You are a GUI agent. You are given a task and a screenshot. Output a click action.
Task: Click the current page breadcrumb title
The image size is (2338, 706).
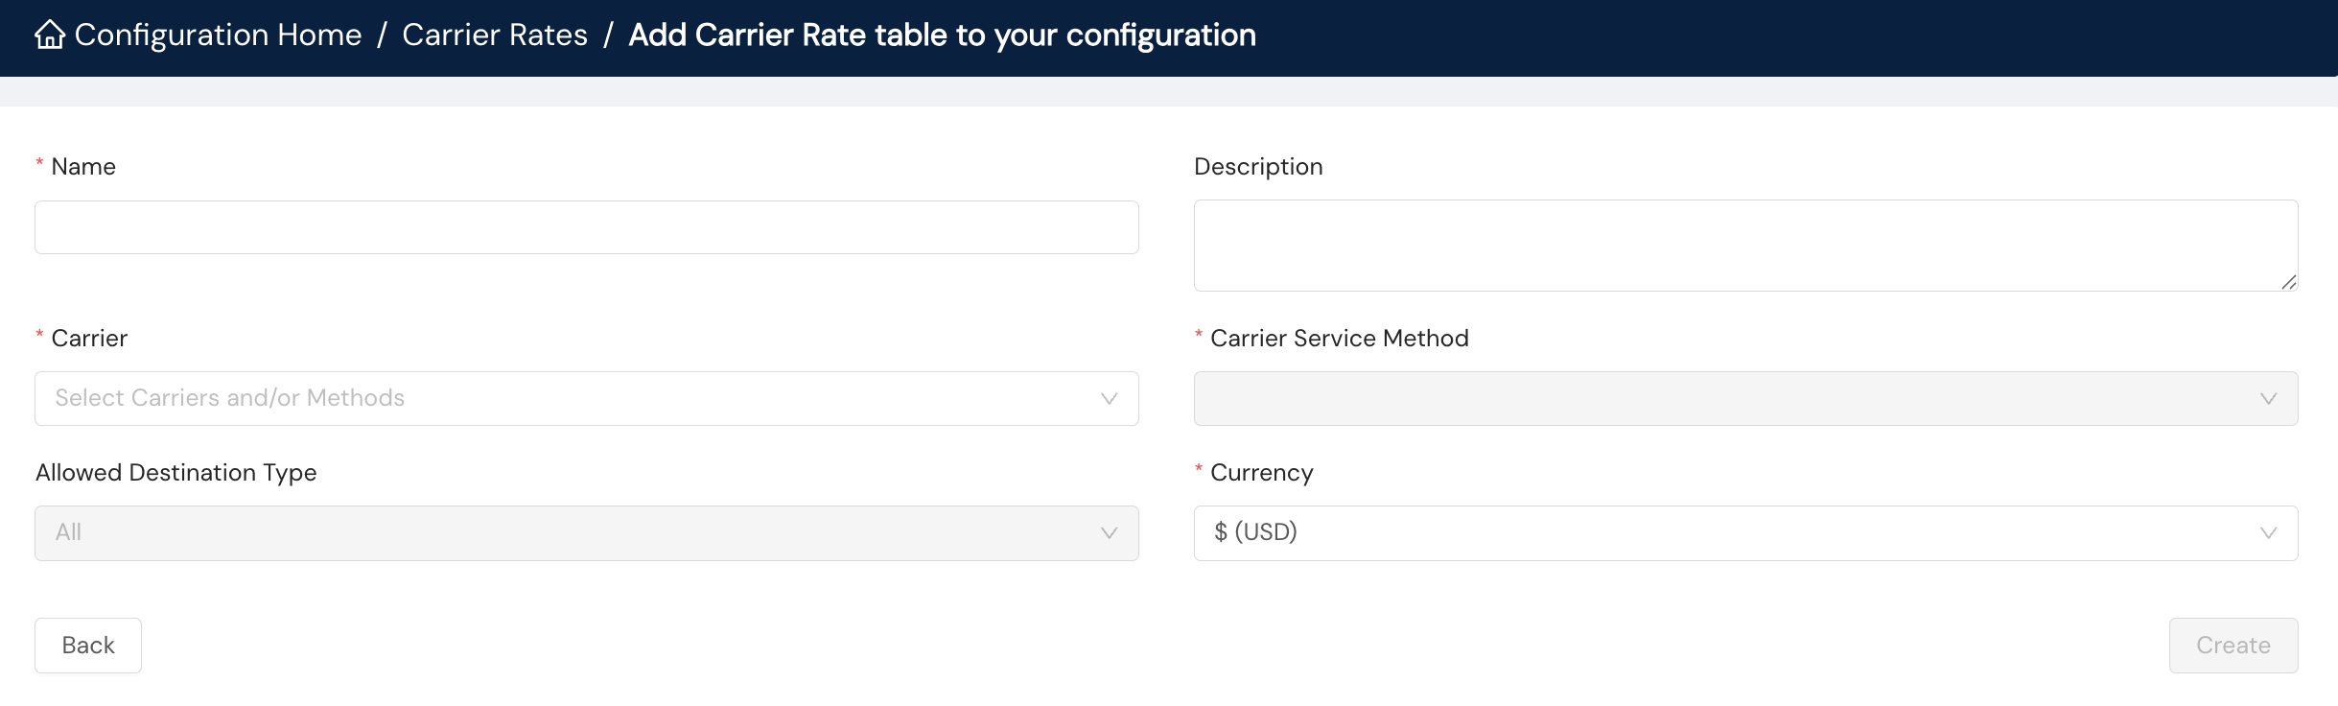tap(942, 35)
